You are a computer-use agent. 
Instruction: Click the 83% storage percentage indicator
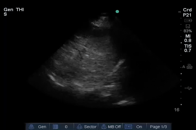point(188,31)
